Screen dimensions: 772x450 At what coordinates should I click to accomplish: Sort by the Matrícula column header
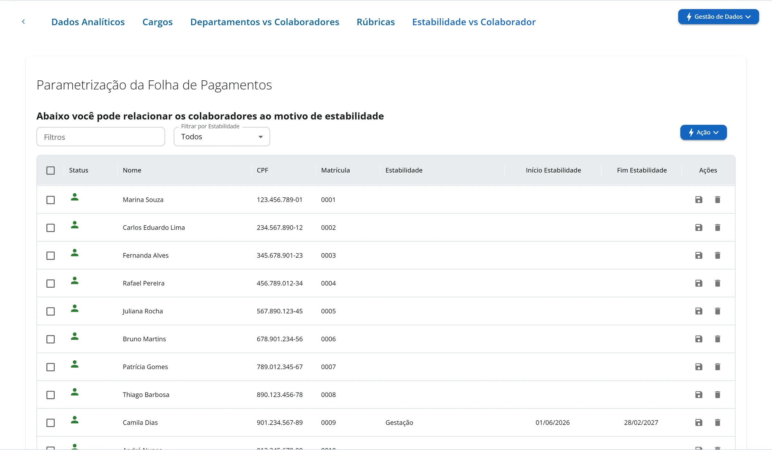coord(335,170)
